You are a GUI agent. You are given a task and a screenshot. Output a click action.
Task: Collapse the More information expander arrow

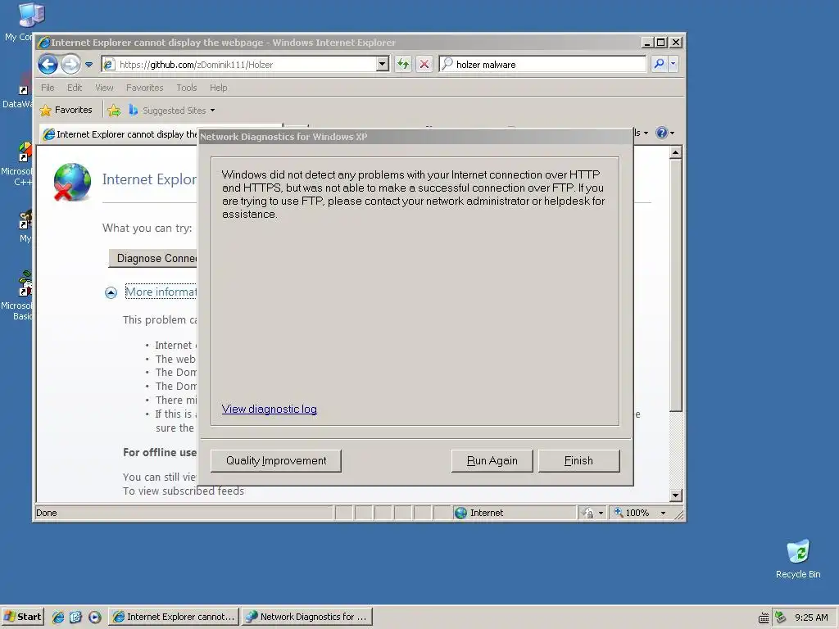pyautogui.click(x=111, y=292)
